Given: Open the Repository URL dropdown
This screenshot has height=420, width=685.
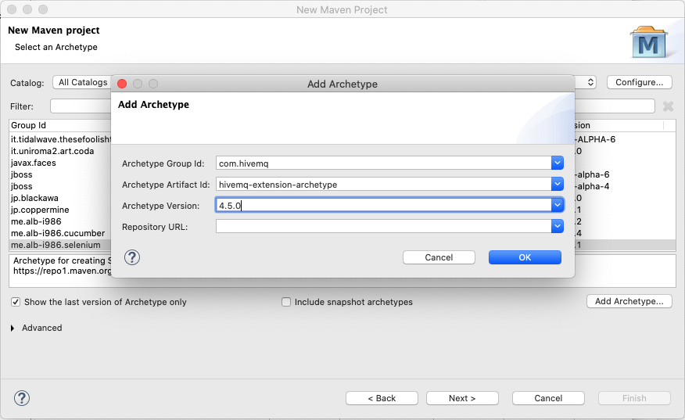Looking at the screenshot, I should pyautogui.click(x=557, y=227).
